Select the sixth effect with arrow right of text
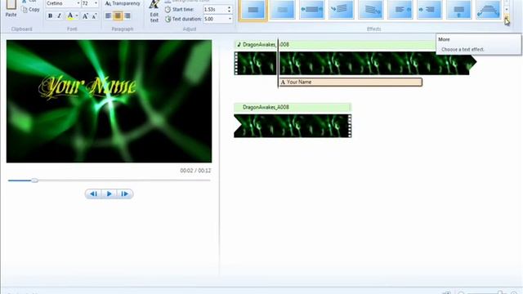This screenshot has width=523, height=294. (400, 10)
